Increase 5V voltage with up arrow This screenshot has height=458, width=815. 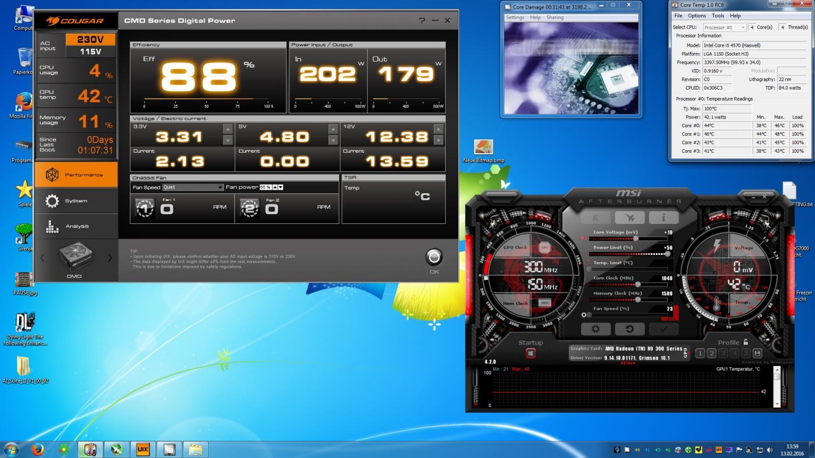coord(333,129)
